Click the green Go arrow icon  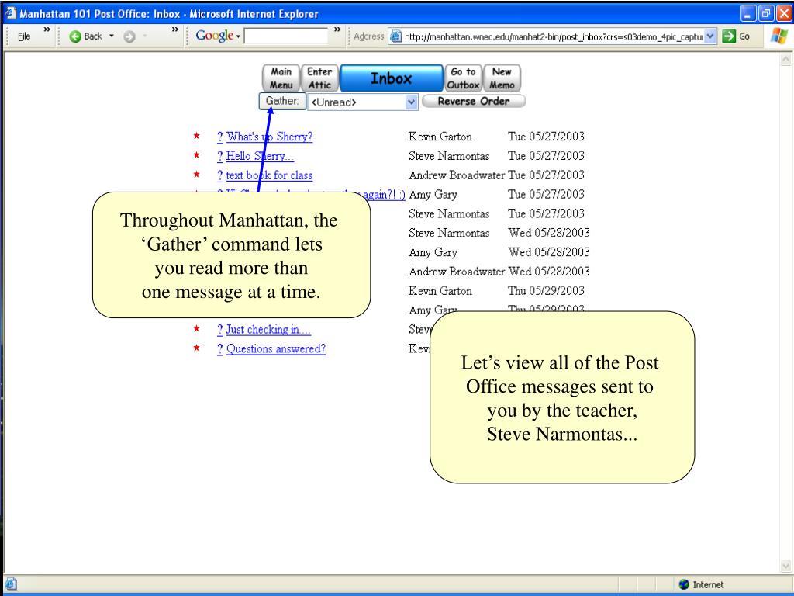(x=729, y=37)
